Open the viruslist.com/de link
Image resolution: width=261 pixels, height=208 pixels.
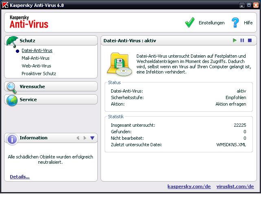pos(235,186)
